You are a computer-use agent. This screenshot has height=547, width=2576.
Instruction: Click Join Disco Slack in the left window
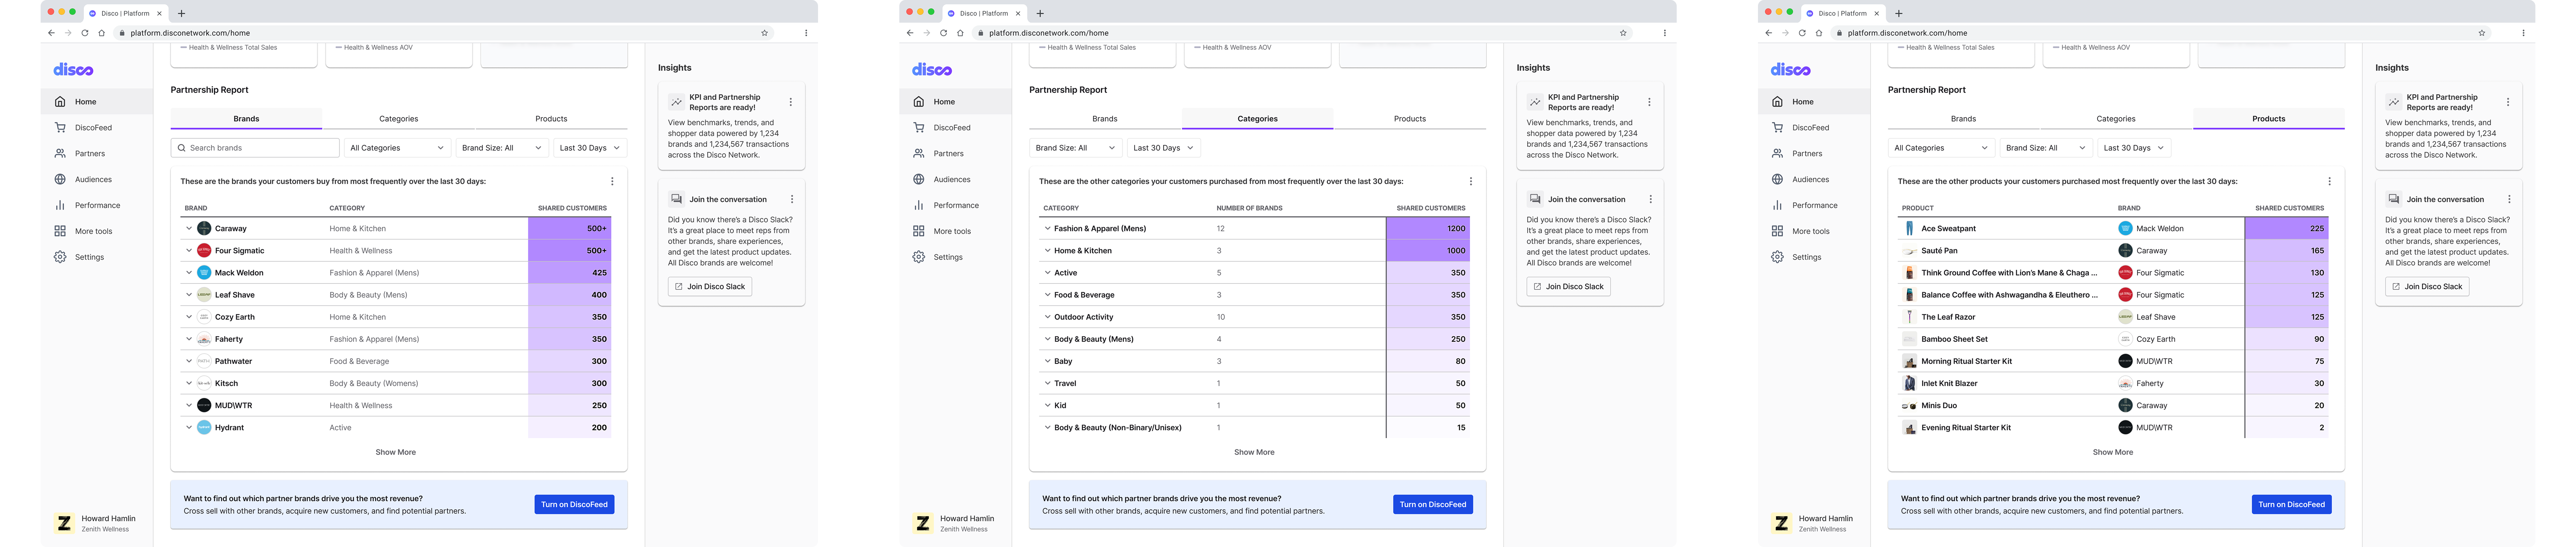pyautogui.click(x=710, y=287)
